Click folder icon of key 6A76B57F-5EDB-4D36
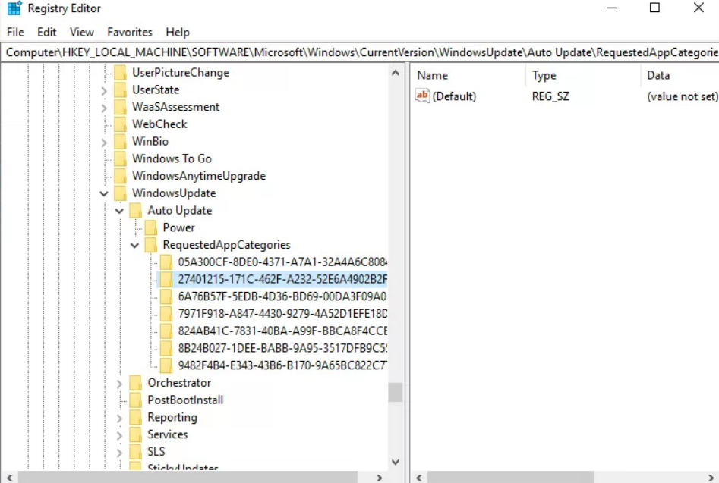This screenshot has height=483, width=719. (166, 296)
